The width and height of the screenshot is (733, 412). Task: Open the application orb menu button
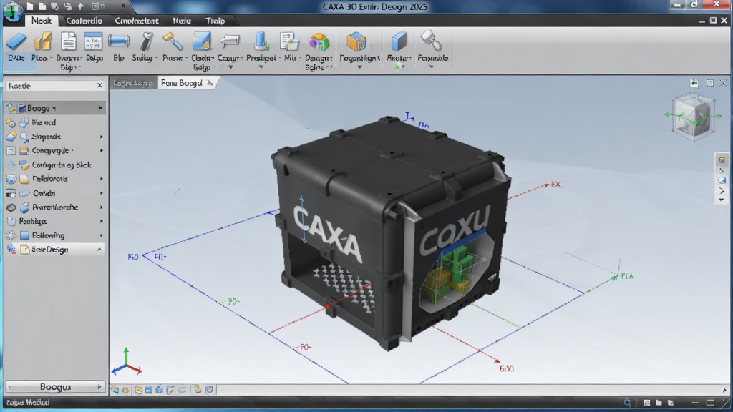[13, 11]
